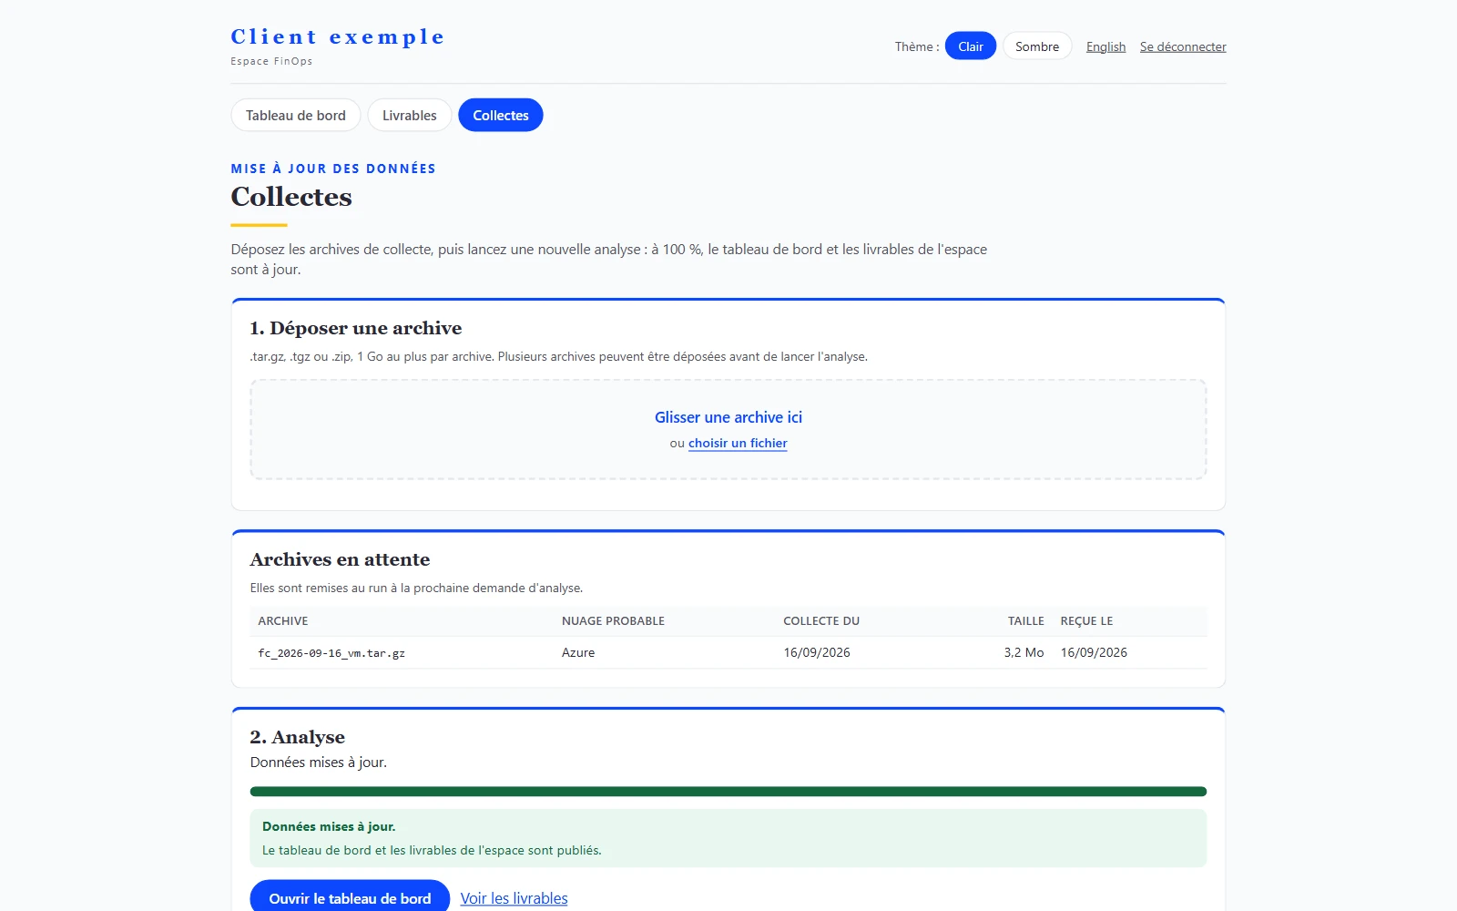Click the Archives en attente heading
The image size is (1457, 911).
[x=340, y=559]
